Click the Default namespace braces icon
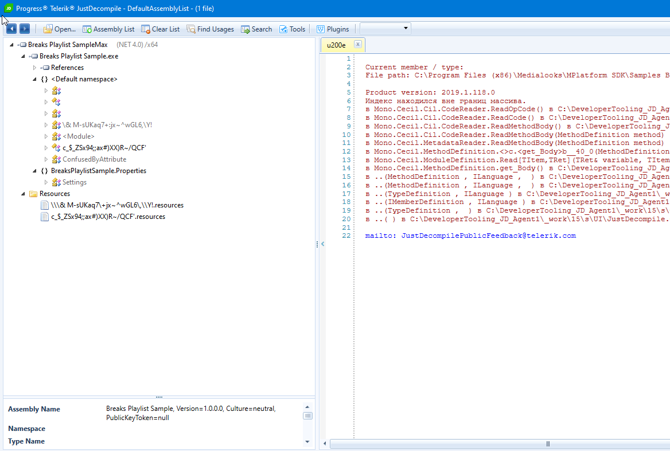The image size is (670, 451). [x=44, y=79]
